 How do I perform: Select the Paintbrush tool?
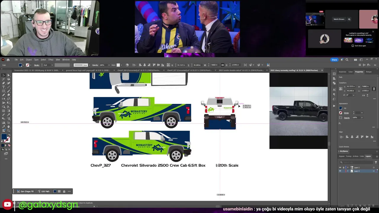9,91
